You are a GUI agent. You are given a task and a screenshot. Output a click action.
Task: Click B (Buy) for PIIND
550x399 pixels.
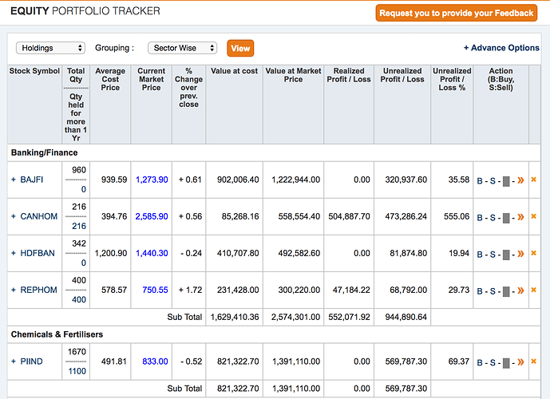point(480,363)
